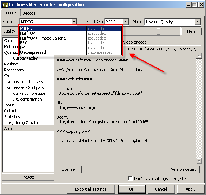
Task: Select FFV1 from encoder list
Action: (x=70, y=43)
